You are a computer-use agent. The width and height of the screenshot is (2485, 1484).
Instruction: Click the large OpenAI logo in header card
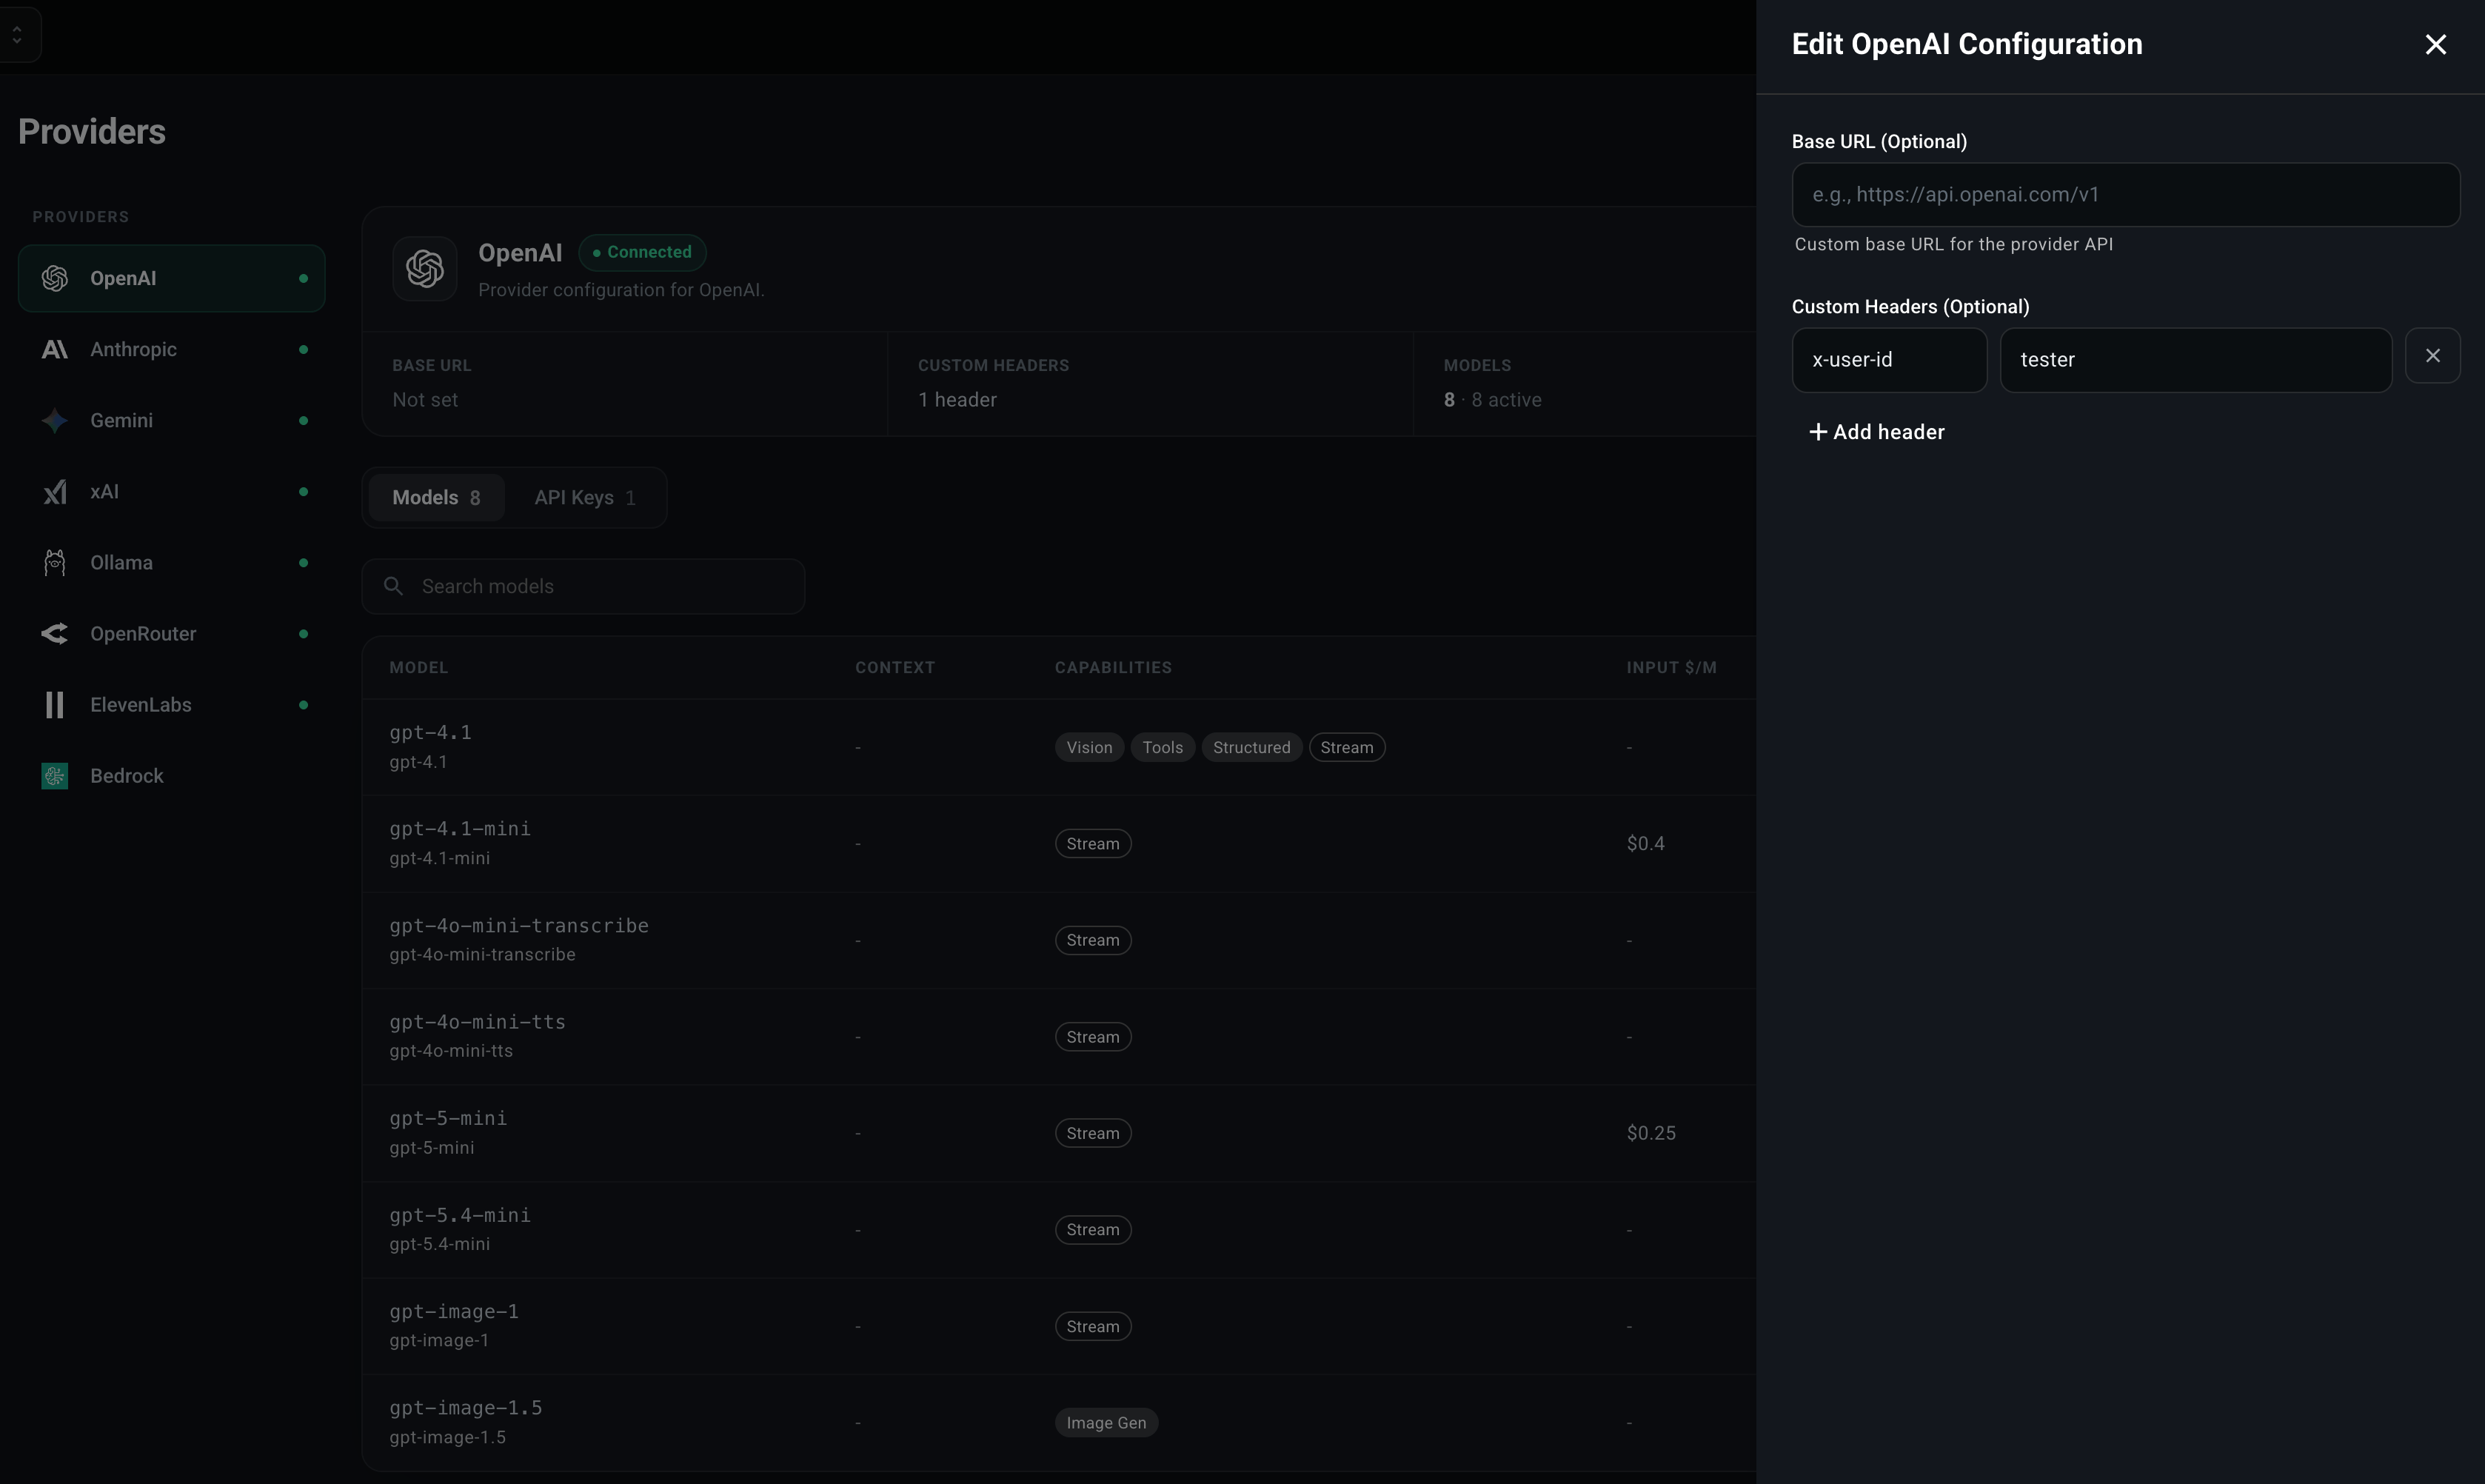425,268
